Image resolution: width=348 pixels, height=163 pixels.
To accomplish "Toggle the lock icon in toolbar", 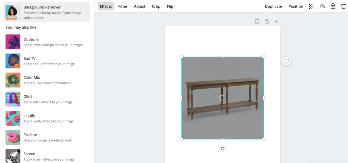I will [333, 6].
